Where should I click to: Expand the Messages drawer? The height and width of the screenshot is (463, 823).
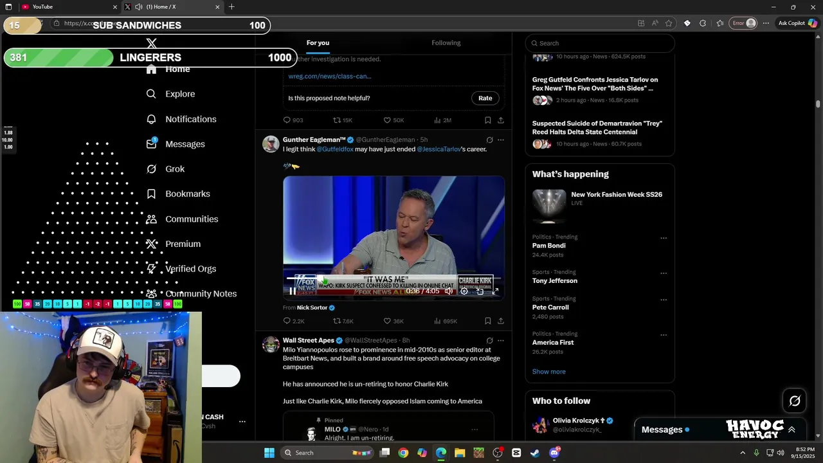tap(791, 430)
